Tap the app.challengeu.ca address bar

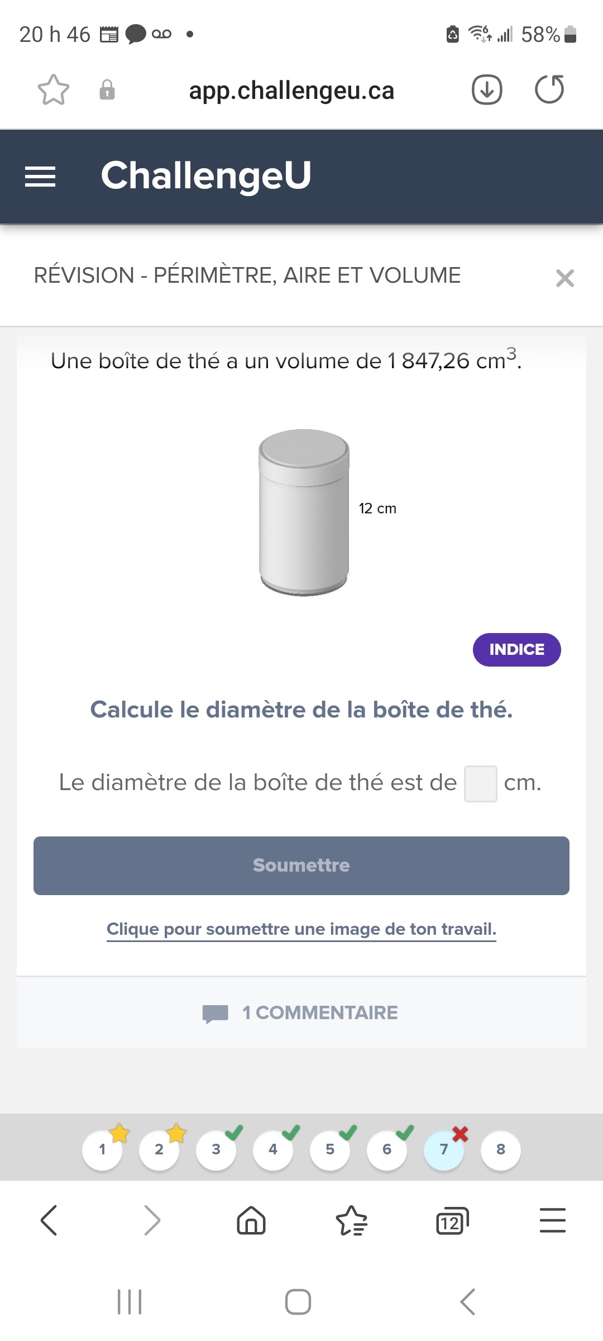tap(291, 90)
